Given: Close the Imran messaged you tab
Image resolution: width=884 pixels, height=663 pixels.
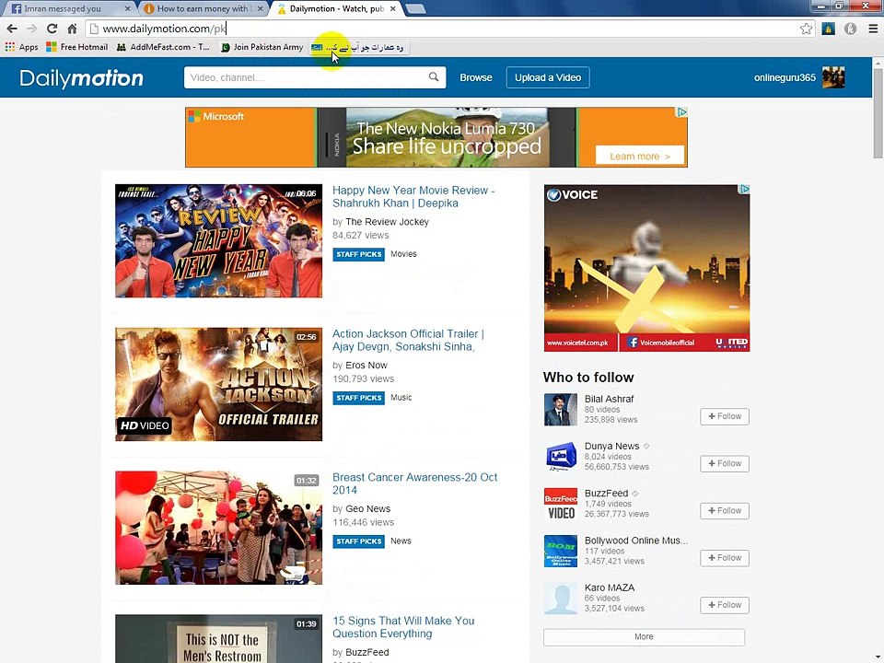Looking at the screenshot, I should click(127, 8).
